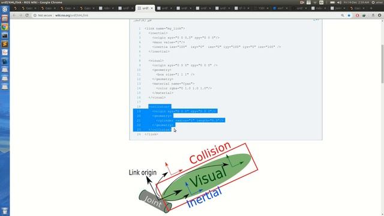Switch to the robot tab left of urdf tabs
The width and height of the screenshot is (384, 216).
click(107, 8)
